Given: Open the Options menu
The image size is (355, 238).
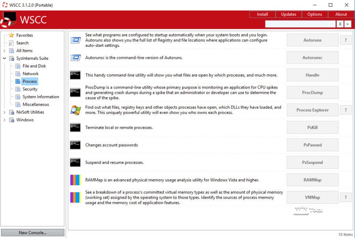Looking at the screenshot, I should coord(314,14).
